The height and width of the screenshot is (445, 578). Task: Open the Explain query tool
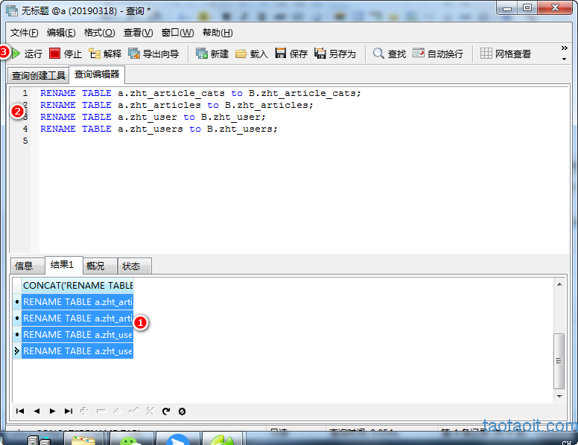click(x=95, y=54)
